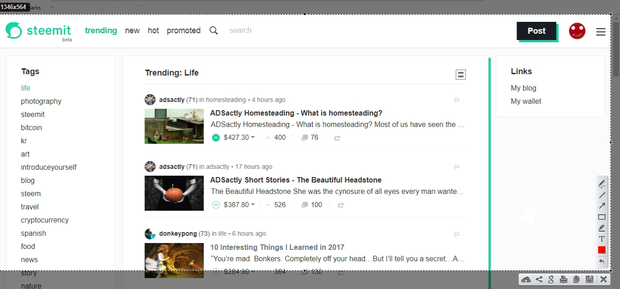
Task: Select the Lightshot text tool
Action: 602,239
